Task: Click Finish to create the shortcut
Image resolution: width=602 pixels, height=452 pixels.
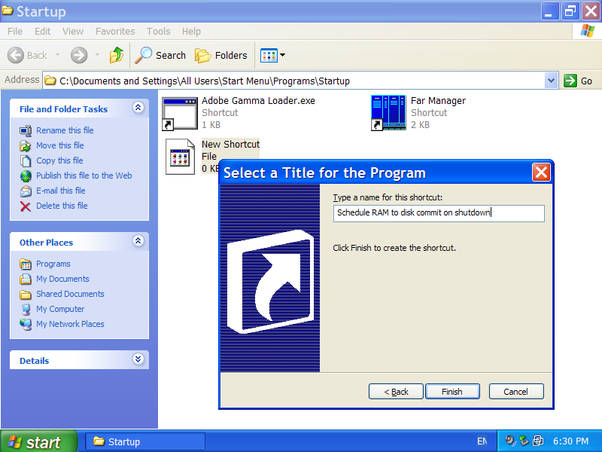Action: point(452,392)
